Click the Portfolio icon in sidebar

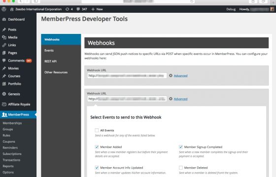click(x=4, y=84)
